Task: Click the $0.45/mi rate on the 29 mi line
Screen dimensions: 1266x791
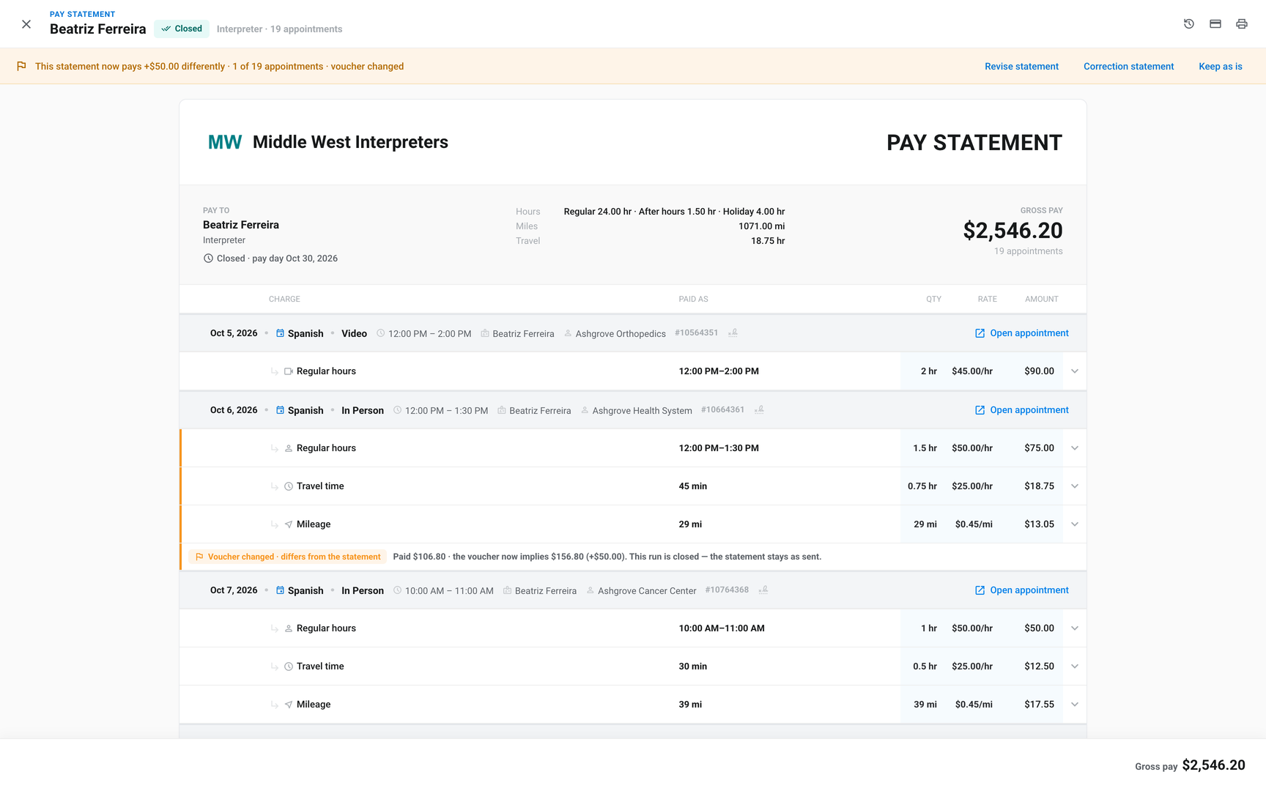Action: click(x=974, y=524)
